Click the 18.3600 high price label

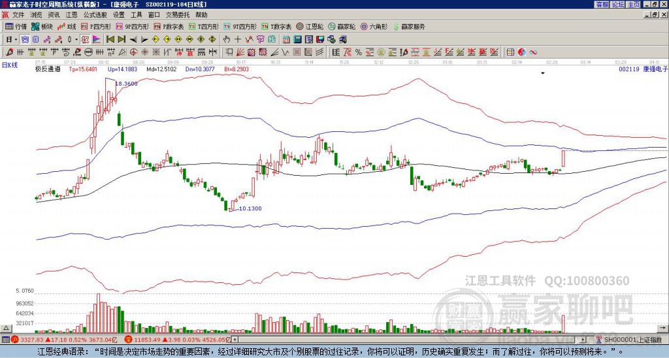[x=126, y=84]
